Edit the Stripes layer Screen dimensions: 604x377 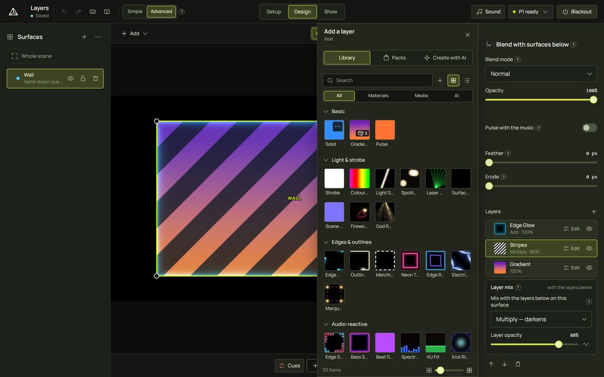(x=572, y=249)
